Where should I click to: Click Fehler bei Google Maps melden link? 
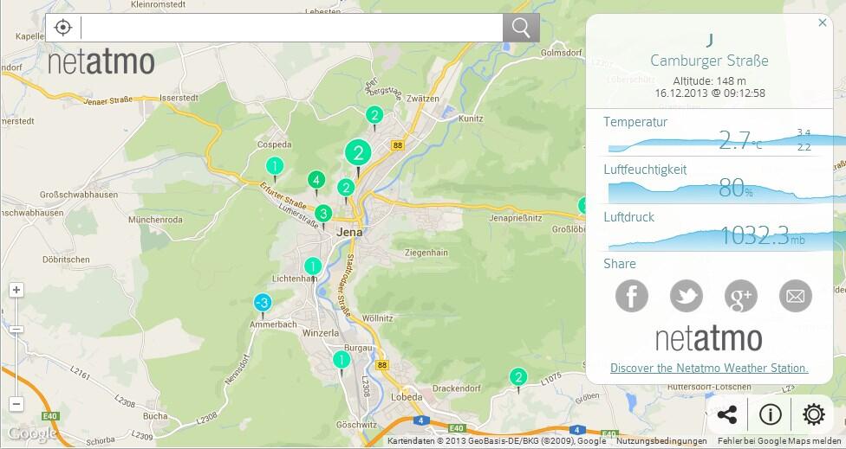click(779, 441)
